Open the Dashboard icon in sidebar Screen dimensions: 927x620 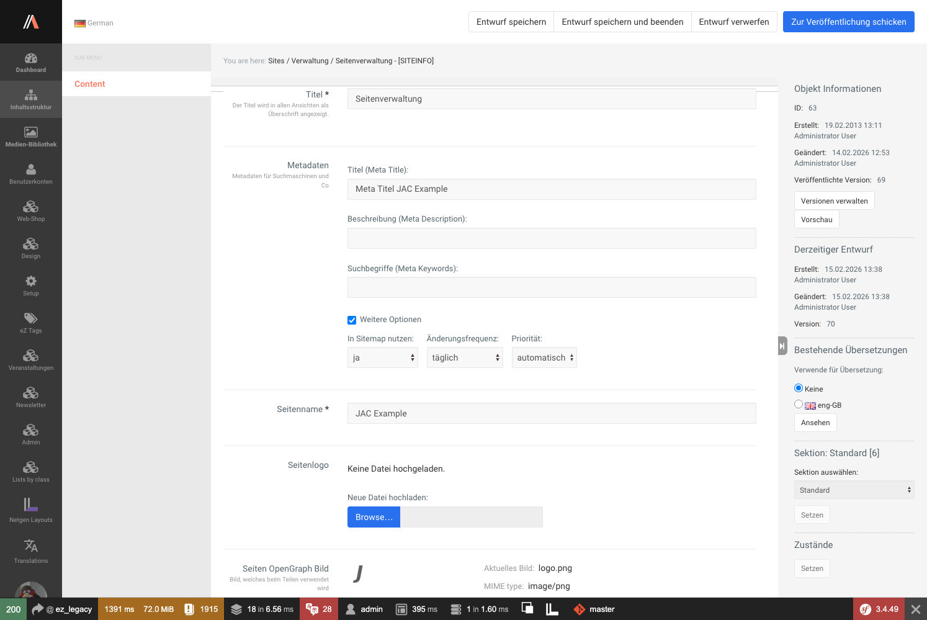coord(30,59)
